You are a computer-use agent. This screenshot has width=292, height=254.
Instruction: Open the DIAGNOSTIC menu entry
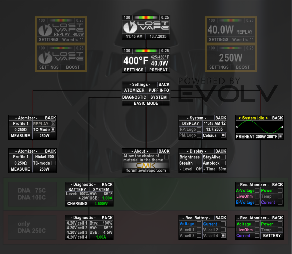click(x=134, y=97)
